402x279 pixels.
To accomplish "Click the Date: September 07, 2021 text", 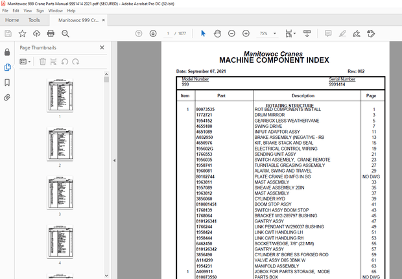I will pyautogui.click(x=201, y=71).
